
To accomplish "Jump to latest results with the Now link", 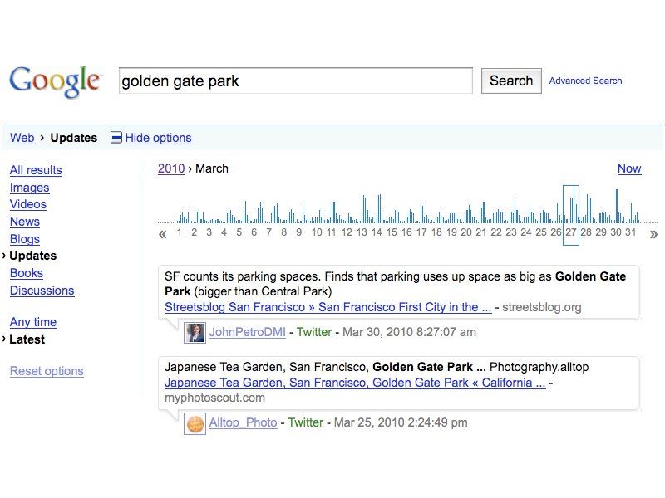I will [x=629, y=168].
